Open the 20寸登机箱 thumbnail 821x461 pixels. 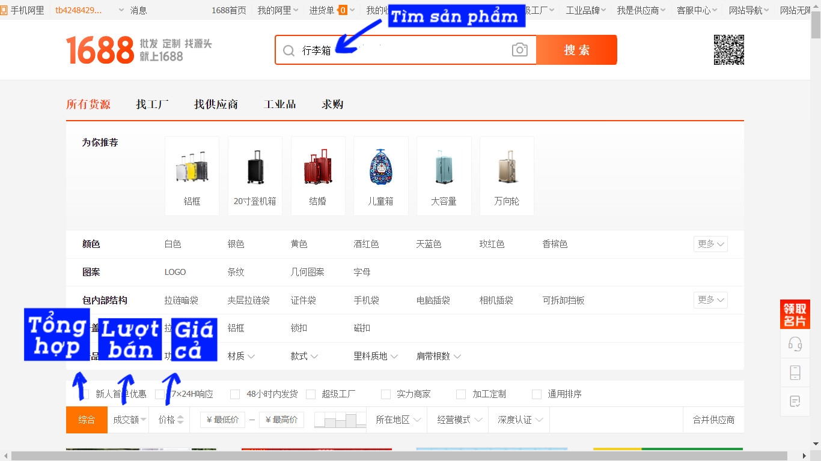point(255,176)
